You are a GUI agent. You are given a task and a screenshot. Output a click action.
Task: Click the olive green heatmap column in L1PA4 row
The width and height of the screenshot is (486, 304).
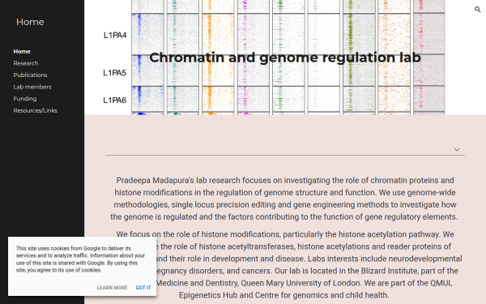[359, 34]
